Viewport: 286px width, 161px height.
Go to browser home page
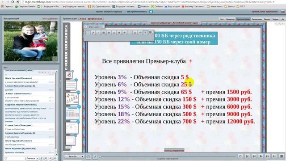pos(17,2)
